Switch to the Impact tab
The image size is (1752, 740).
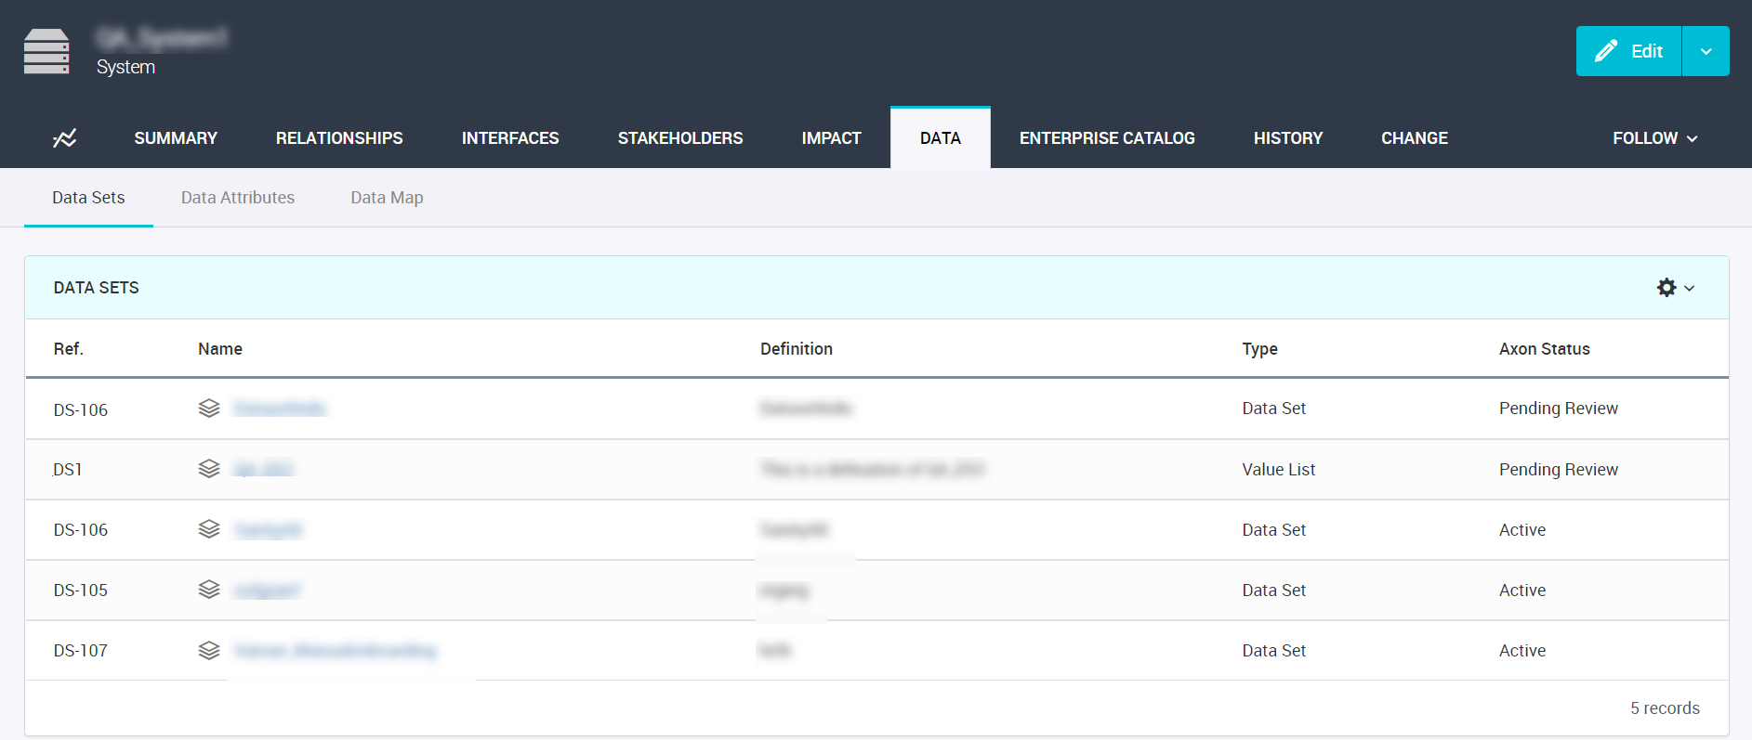[832, 138]
